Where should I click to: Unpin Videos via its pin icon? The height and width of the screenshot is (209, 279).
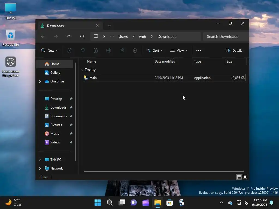71,142
